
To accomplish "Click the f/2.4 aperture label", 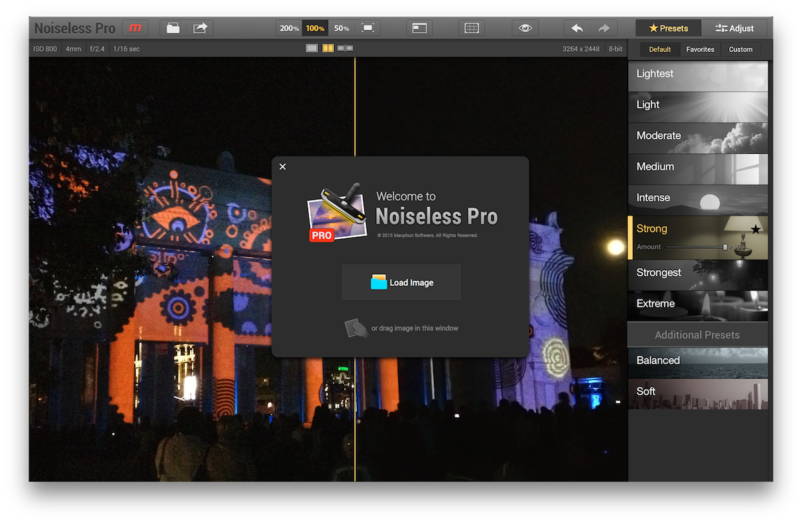I will (98, 49).
